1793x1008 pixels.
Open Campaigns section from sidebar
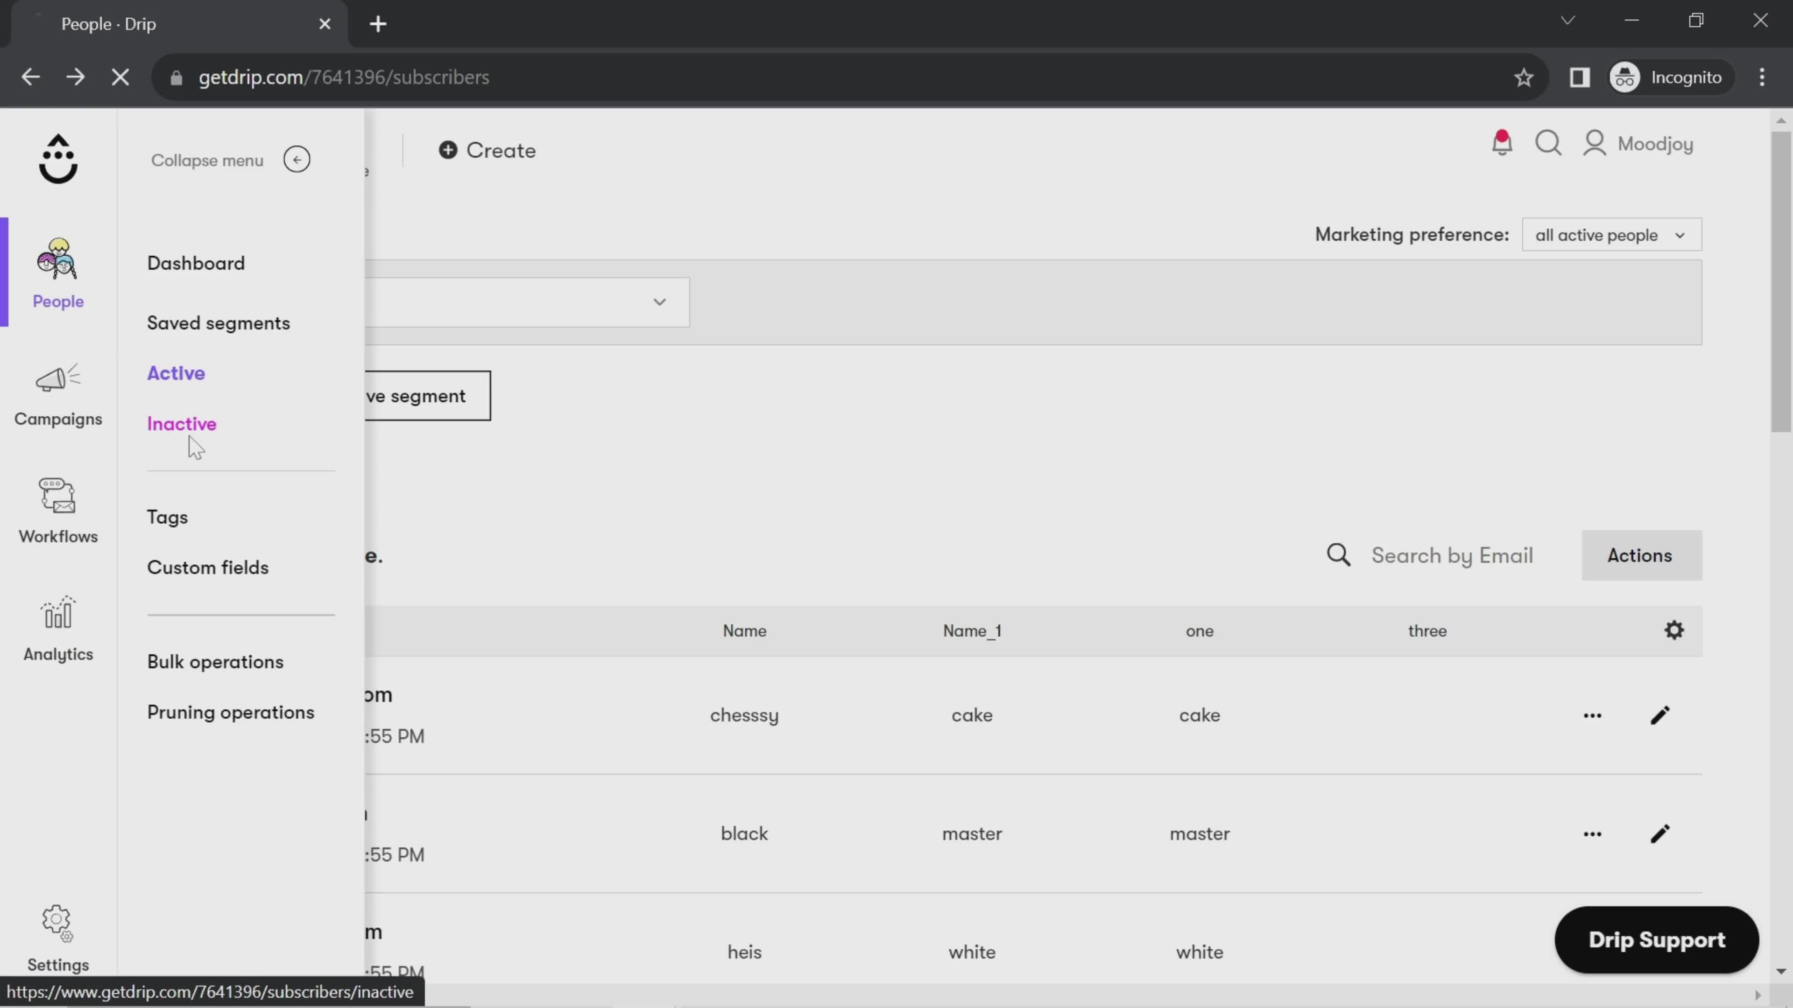click(58, 394)
